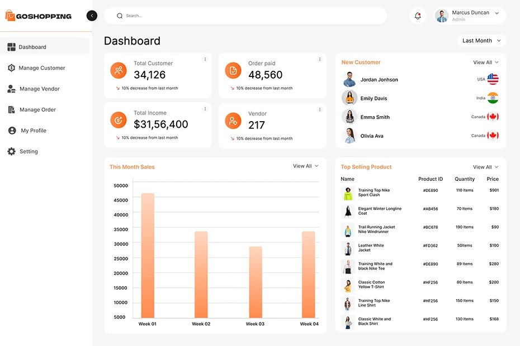The height and width of the screenshot is (346, 520).
Task: Select the Top Selling Product section header
Action: [x=366, y=166]
